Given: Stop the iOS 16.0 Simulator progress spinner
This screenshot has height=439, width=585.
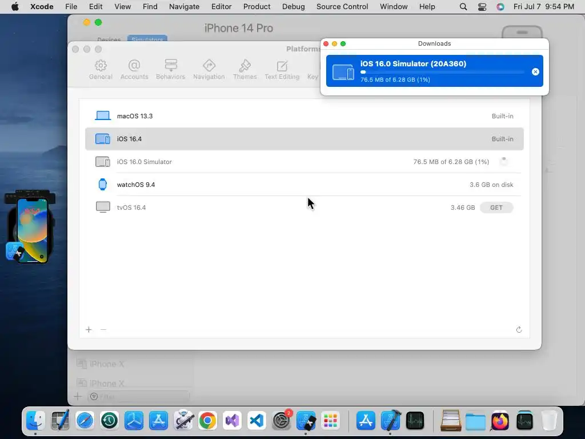Looking at the screenshot, I should click(504, 162).
